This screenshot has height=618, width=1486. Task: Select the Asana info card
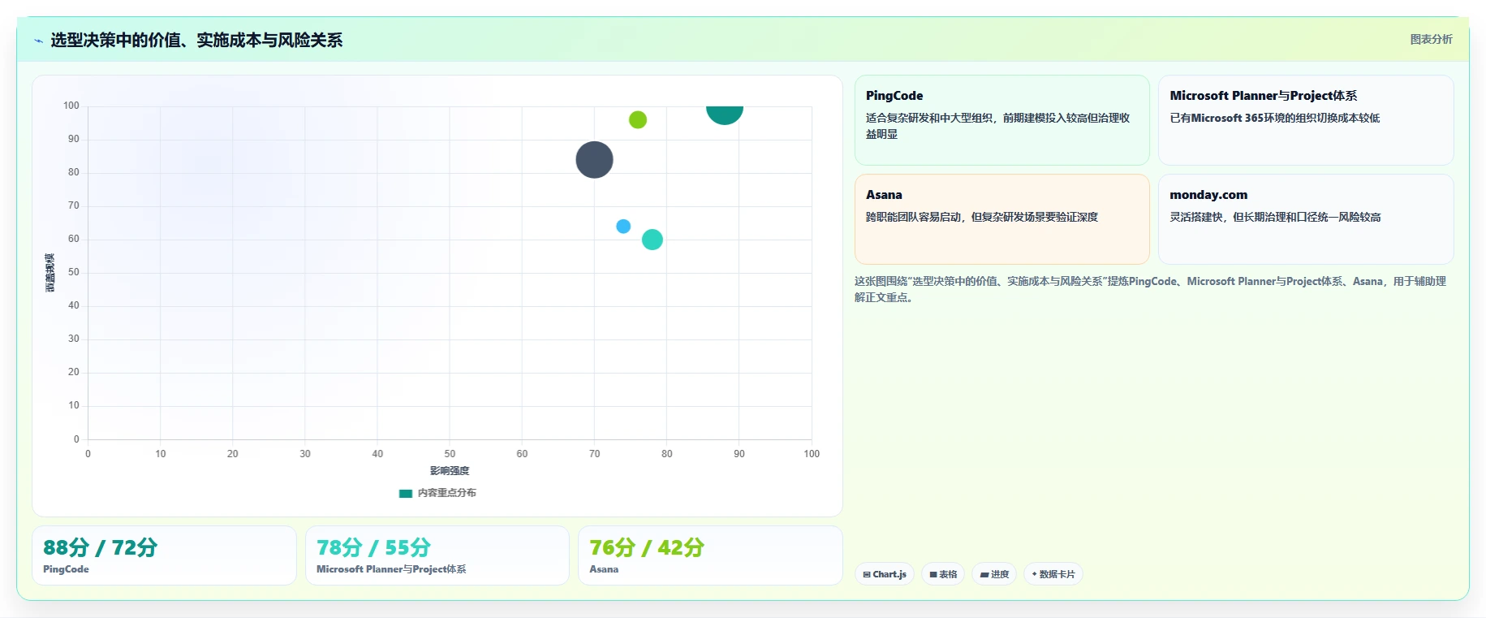point(1001,219)
